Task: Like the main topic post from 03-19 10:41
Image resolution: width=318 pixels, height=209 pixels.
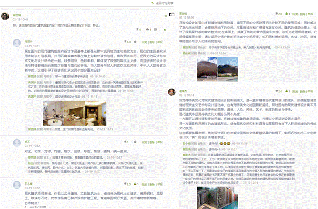Action: 148,30
